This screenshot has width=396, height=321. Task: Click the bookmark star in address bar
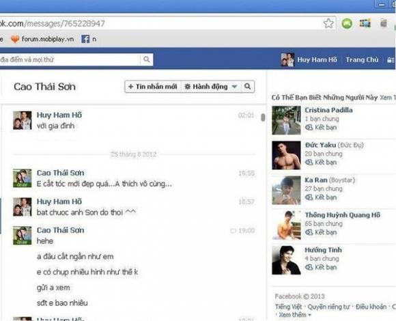[328, 23]
